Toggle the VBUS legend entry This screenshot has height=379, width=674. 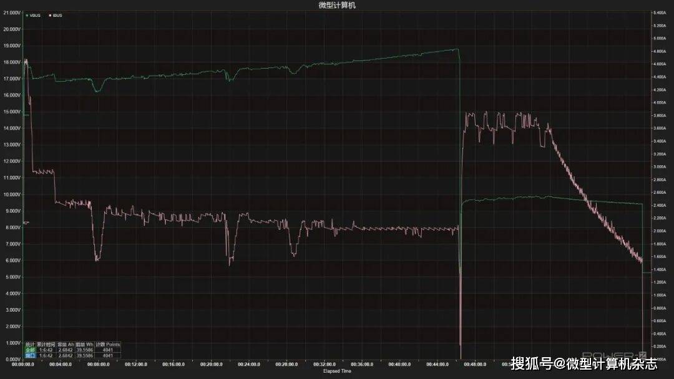tap(35, 15)
